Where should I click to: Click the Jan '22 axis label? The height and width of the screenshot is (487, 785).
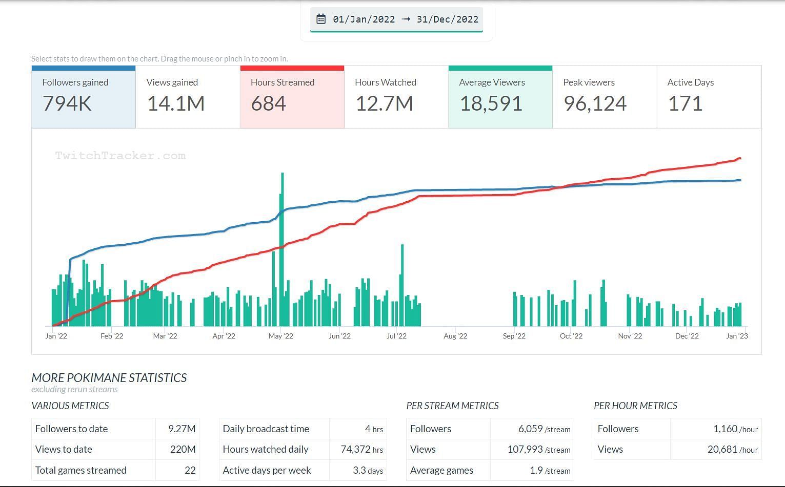(x=56, y=336)
